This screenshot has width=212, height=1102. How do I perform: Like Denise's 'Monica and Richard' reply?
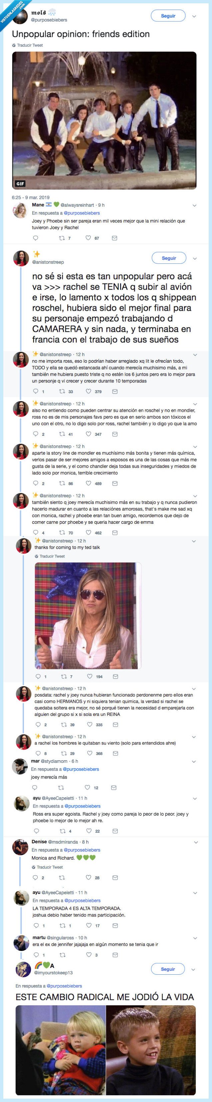89,877
